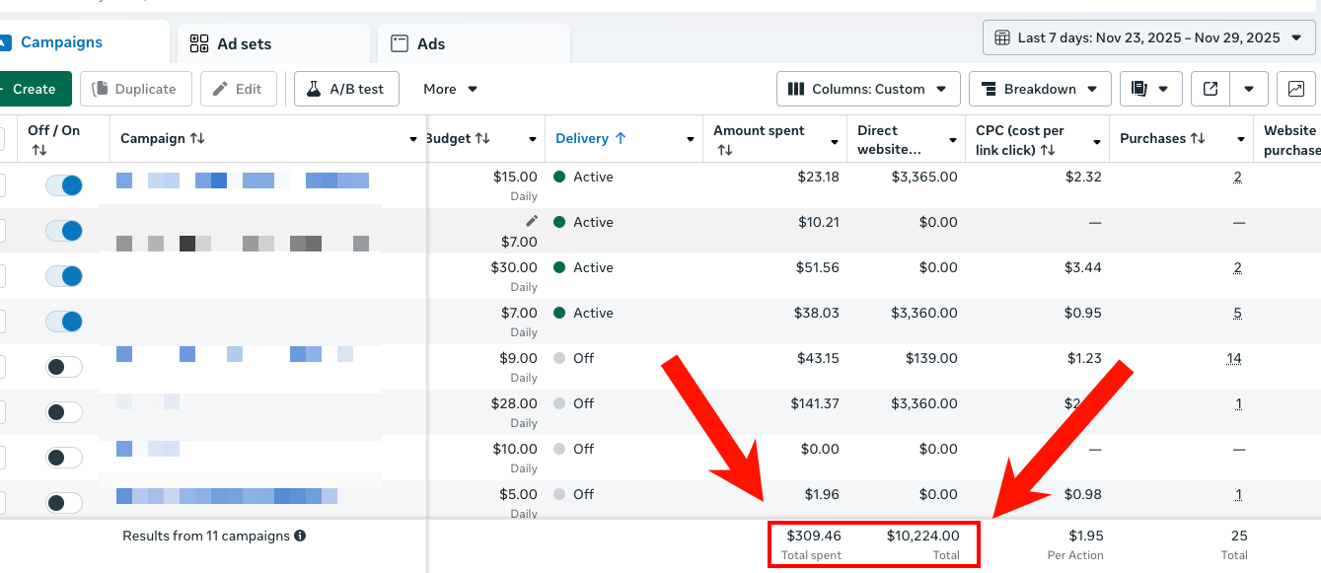Click the Duplicate button

(134, 89)
